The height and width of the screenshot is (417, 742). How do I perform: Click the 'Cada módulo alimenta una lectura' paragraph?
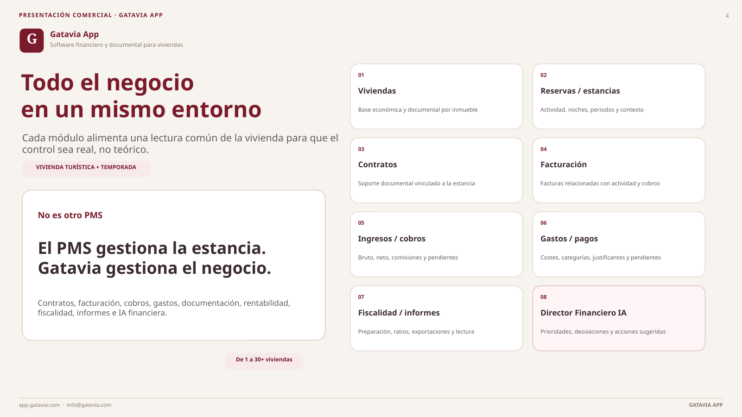[180, 144]
